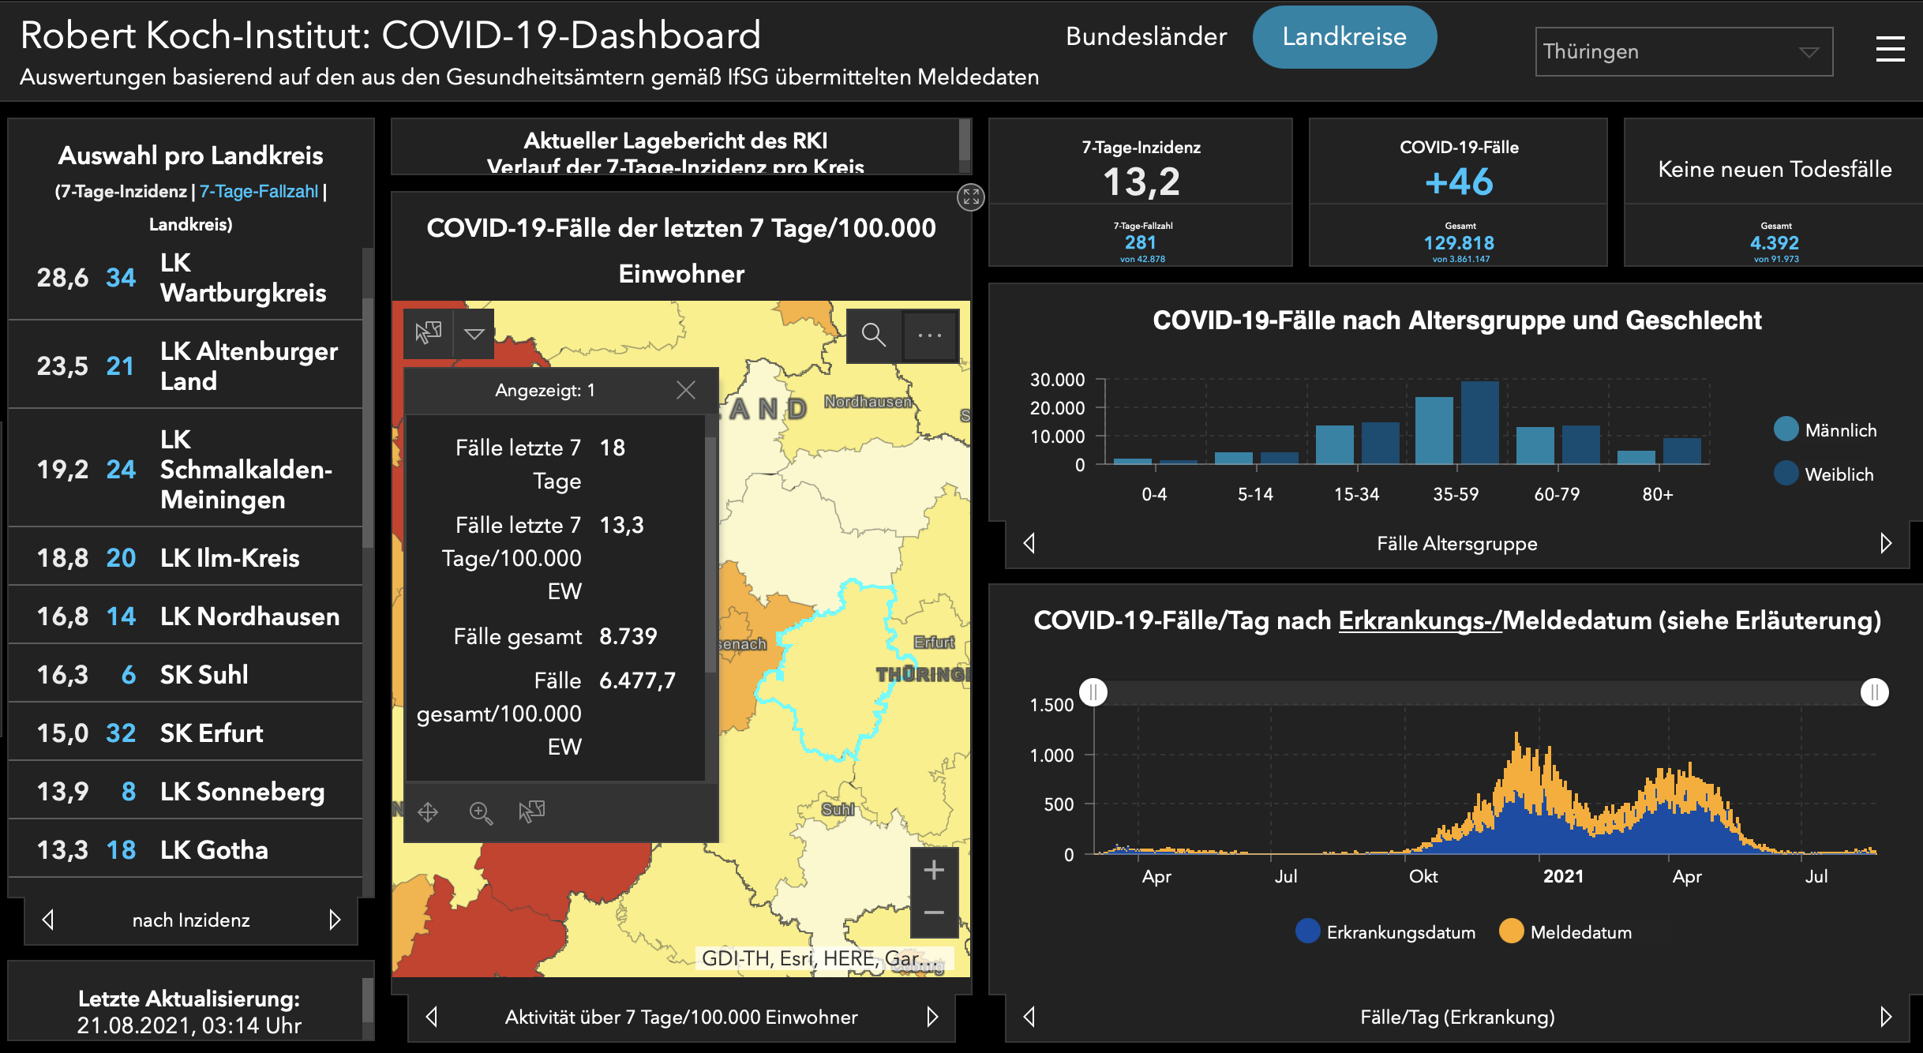Open the Erkrankungs-/ link in chart title
The image size is (1923, 1053).
click(1419, 621)
